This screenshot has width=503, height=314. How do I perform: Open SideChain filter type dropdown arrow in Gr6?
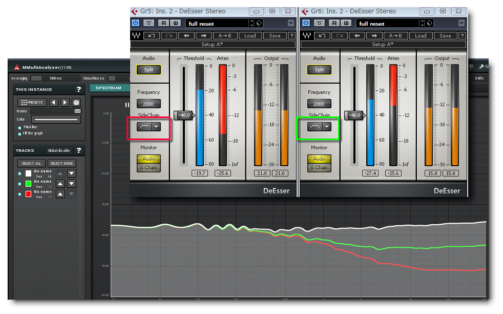point(327,127)
